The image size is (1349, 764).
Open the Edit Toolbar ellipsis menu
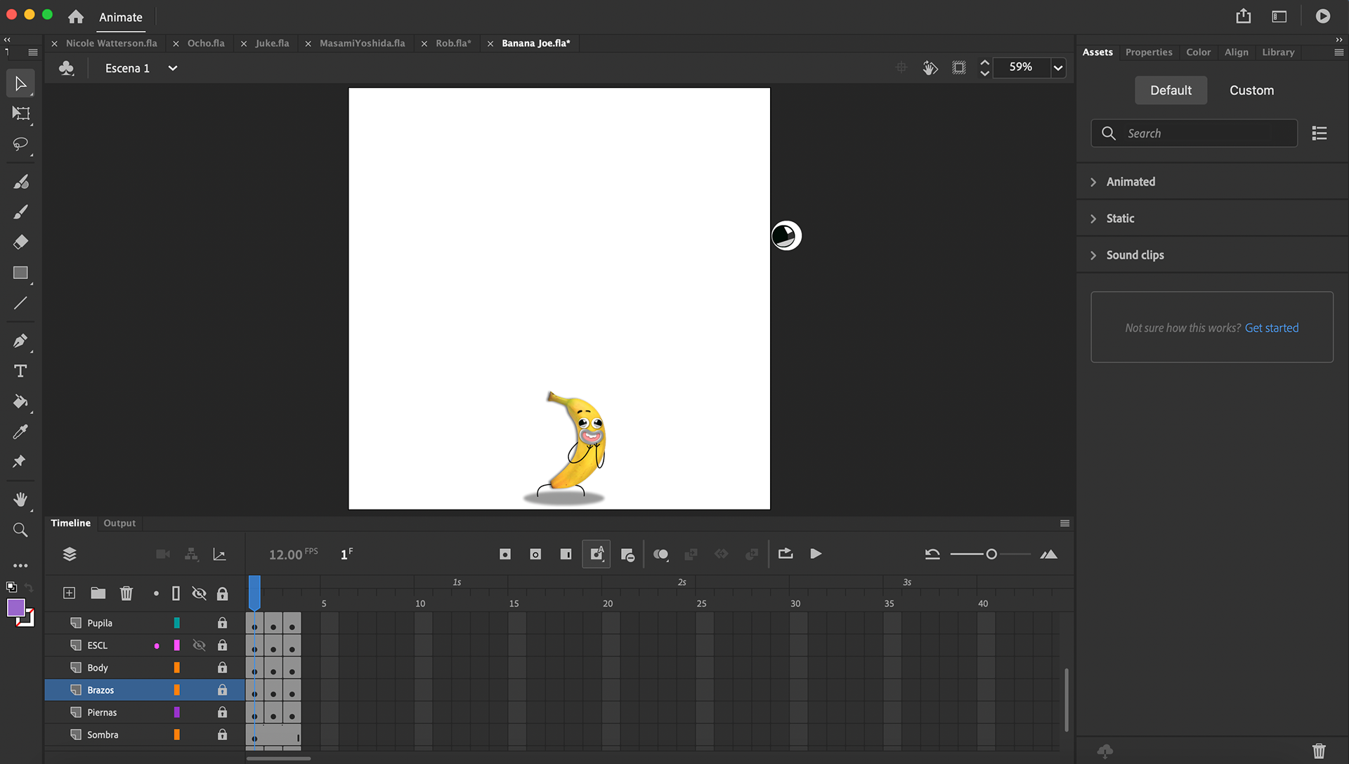pos(20,565)
